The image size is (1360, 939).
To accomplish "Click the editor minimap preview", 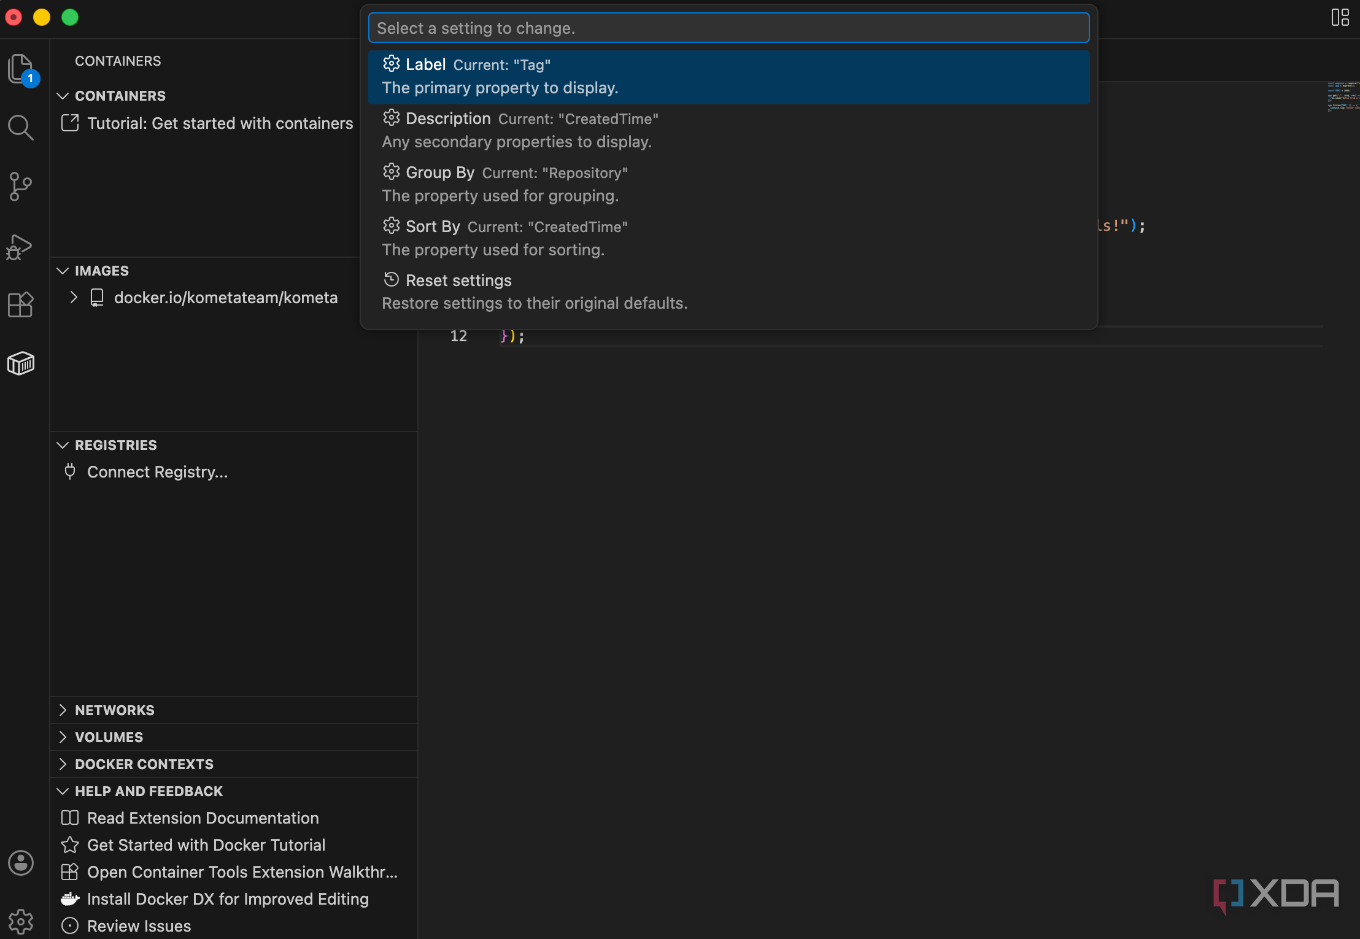I will pos(1343,96).
